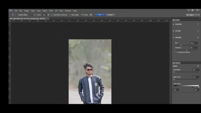Tick the Symmetric Distortion checkbox
This screenshot has height=113, width=201.
(176, 52)
